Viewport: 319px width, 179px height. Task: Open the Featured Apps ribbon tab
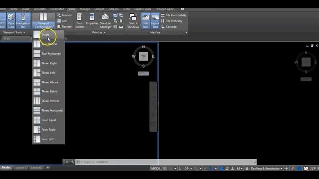coord(164,9)
